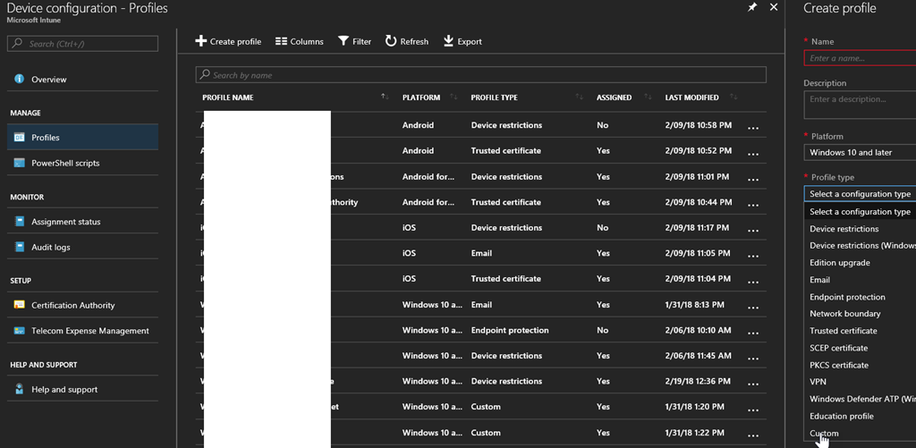916x448 pixels.
Task: Open the Platform dropdown showing Windows 10 and later
Action: tap(859, 153)
